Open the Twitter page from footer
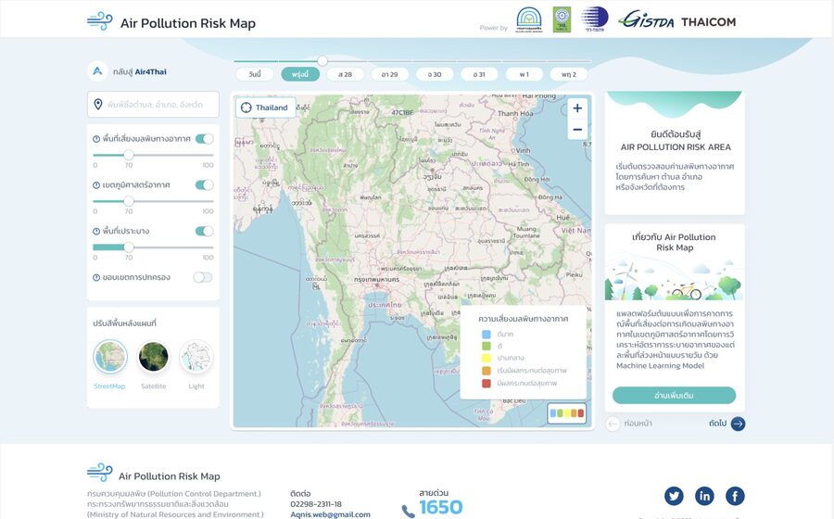Screen dimensions: 834x519 pyautogui.click(x=674, y=496)
